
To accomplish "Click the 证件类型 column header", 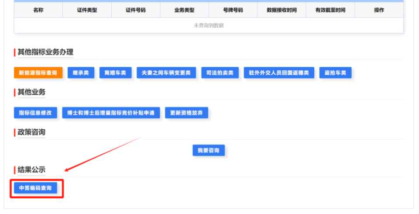I will pyautogui.click(x=87, y=10).
